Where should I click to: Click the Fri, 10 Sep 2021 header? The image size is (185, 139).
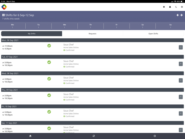tap(92, 106)
